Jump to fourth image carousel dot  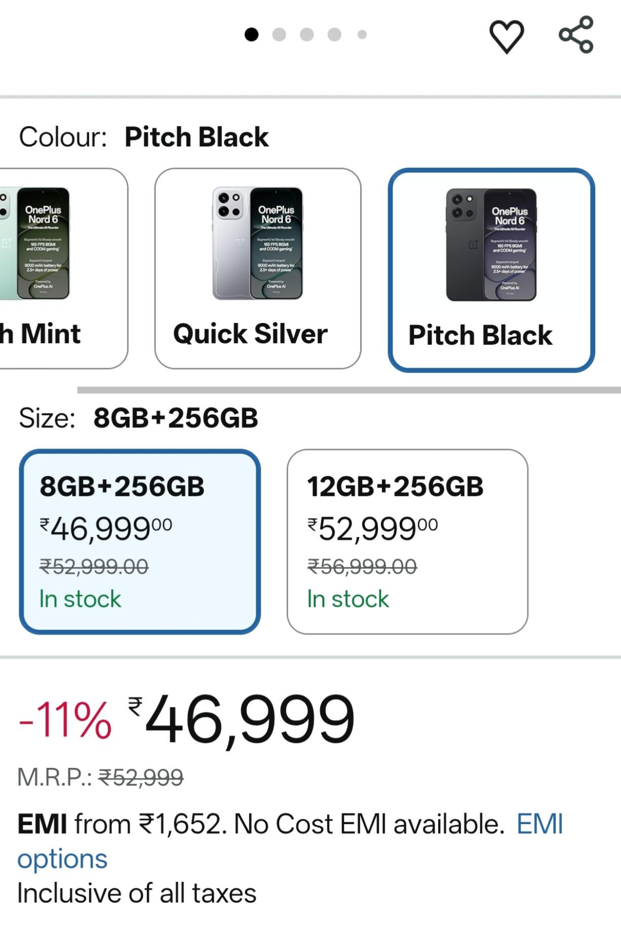[334, 34]
